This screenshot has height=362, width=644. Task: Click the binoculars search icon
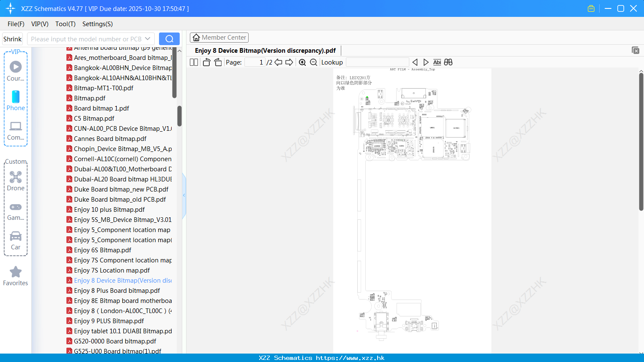click(x=448, y=62)
